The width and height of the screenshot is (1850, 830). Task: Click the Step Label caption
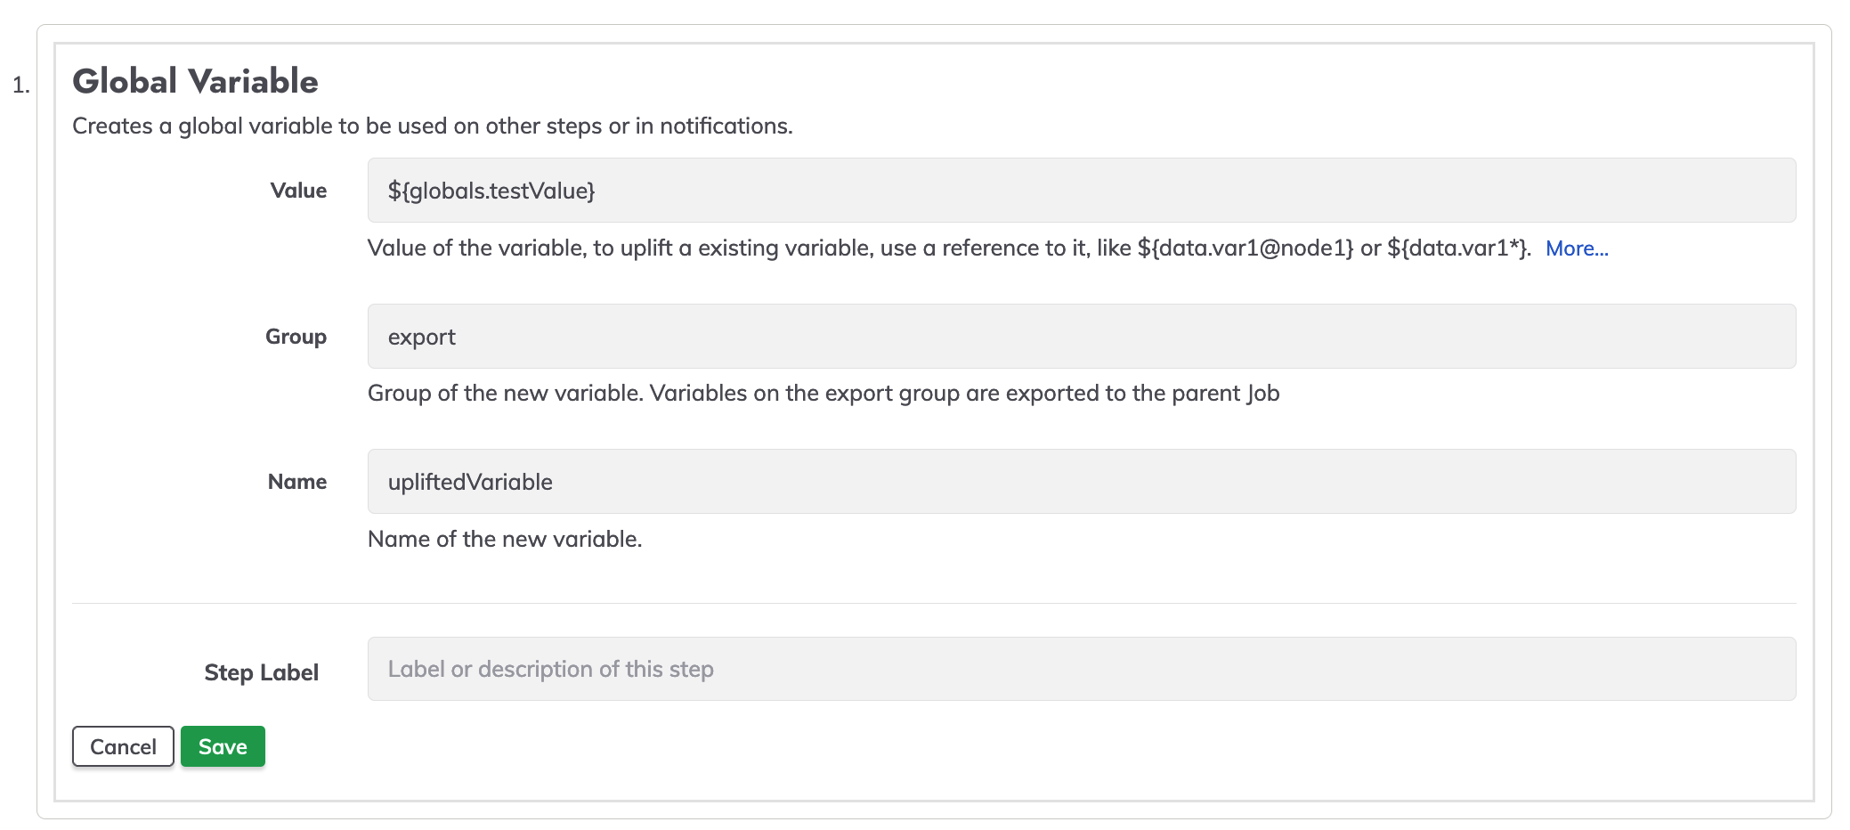click(261, 672)
